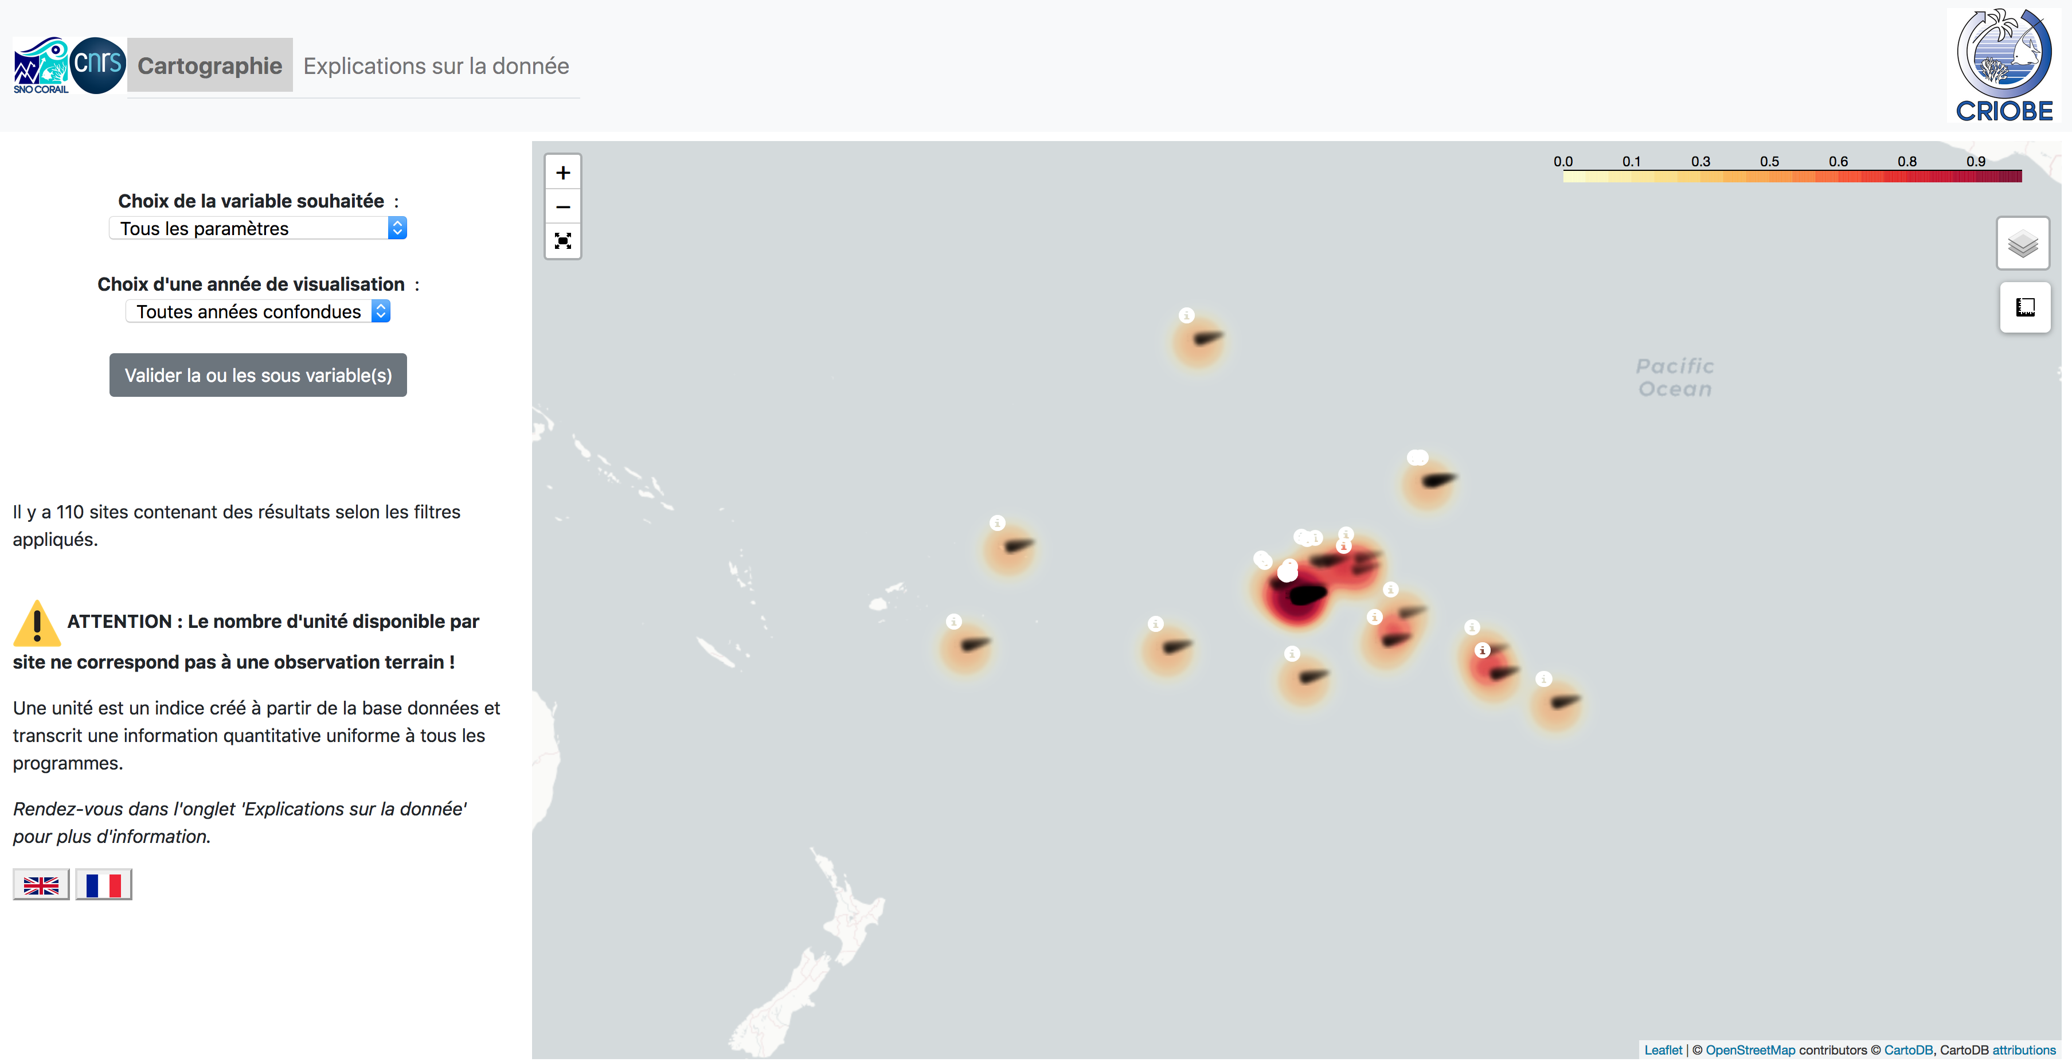The width and height of the screenshot is (2072, 1062).
Task: Open the Leaflet attribution link
Action: [x=1663, y=1050]
